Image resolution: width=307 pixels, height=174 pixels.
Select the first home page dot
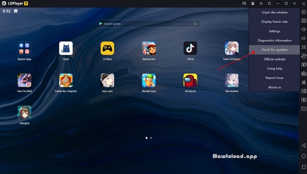(147, 138)
